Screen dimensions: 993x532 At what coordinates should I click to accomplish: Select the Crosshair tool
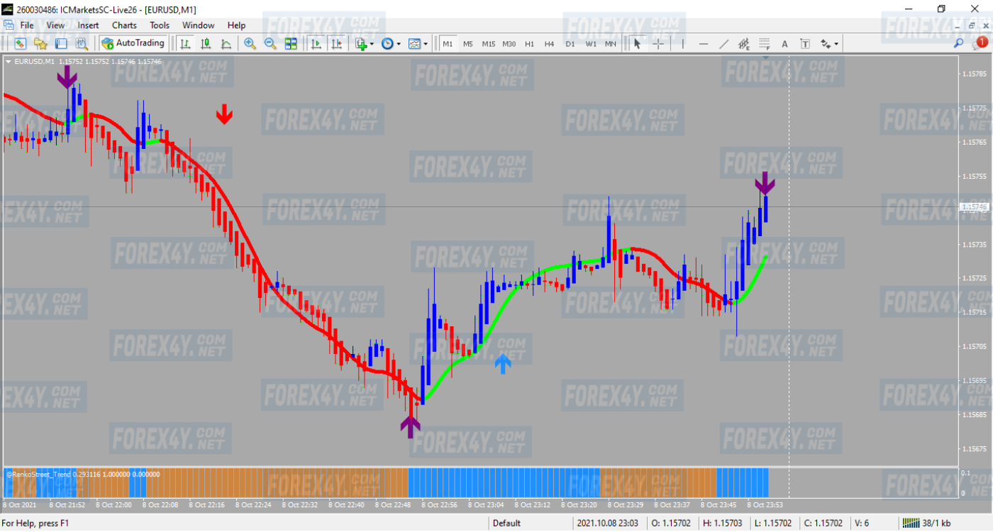[658, 43]
